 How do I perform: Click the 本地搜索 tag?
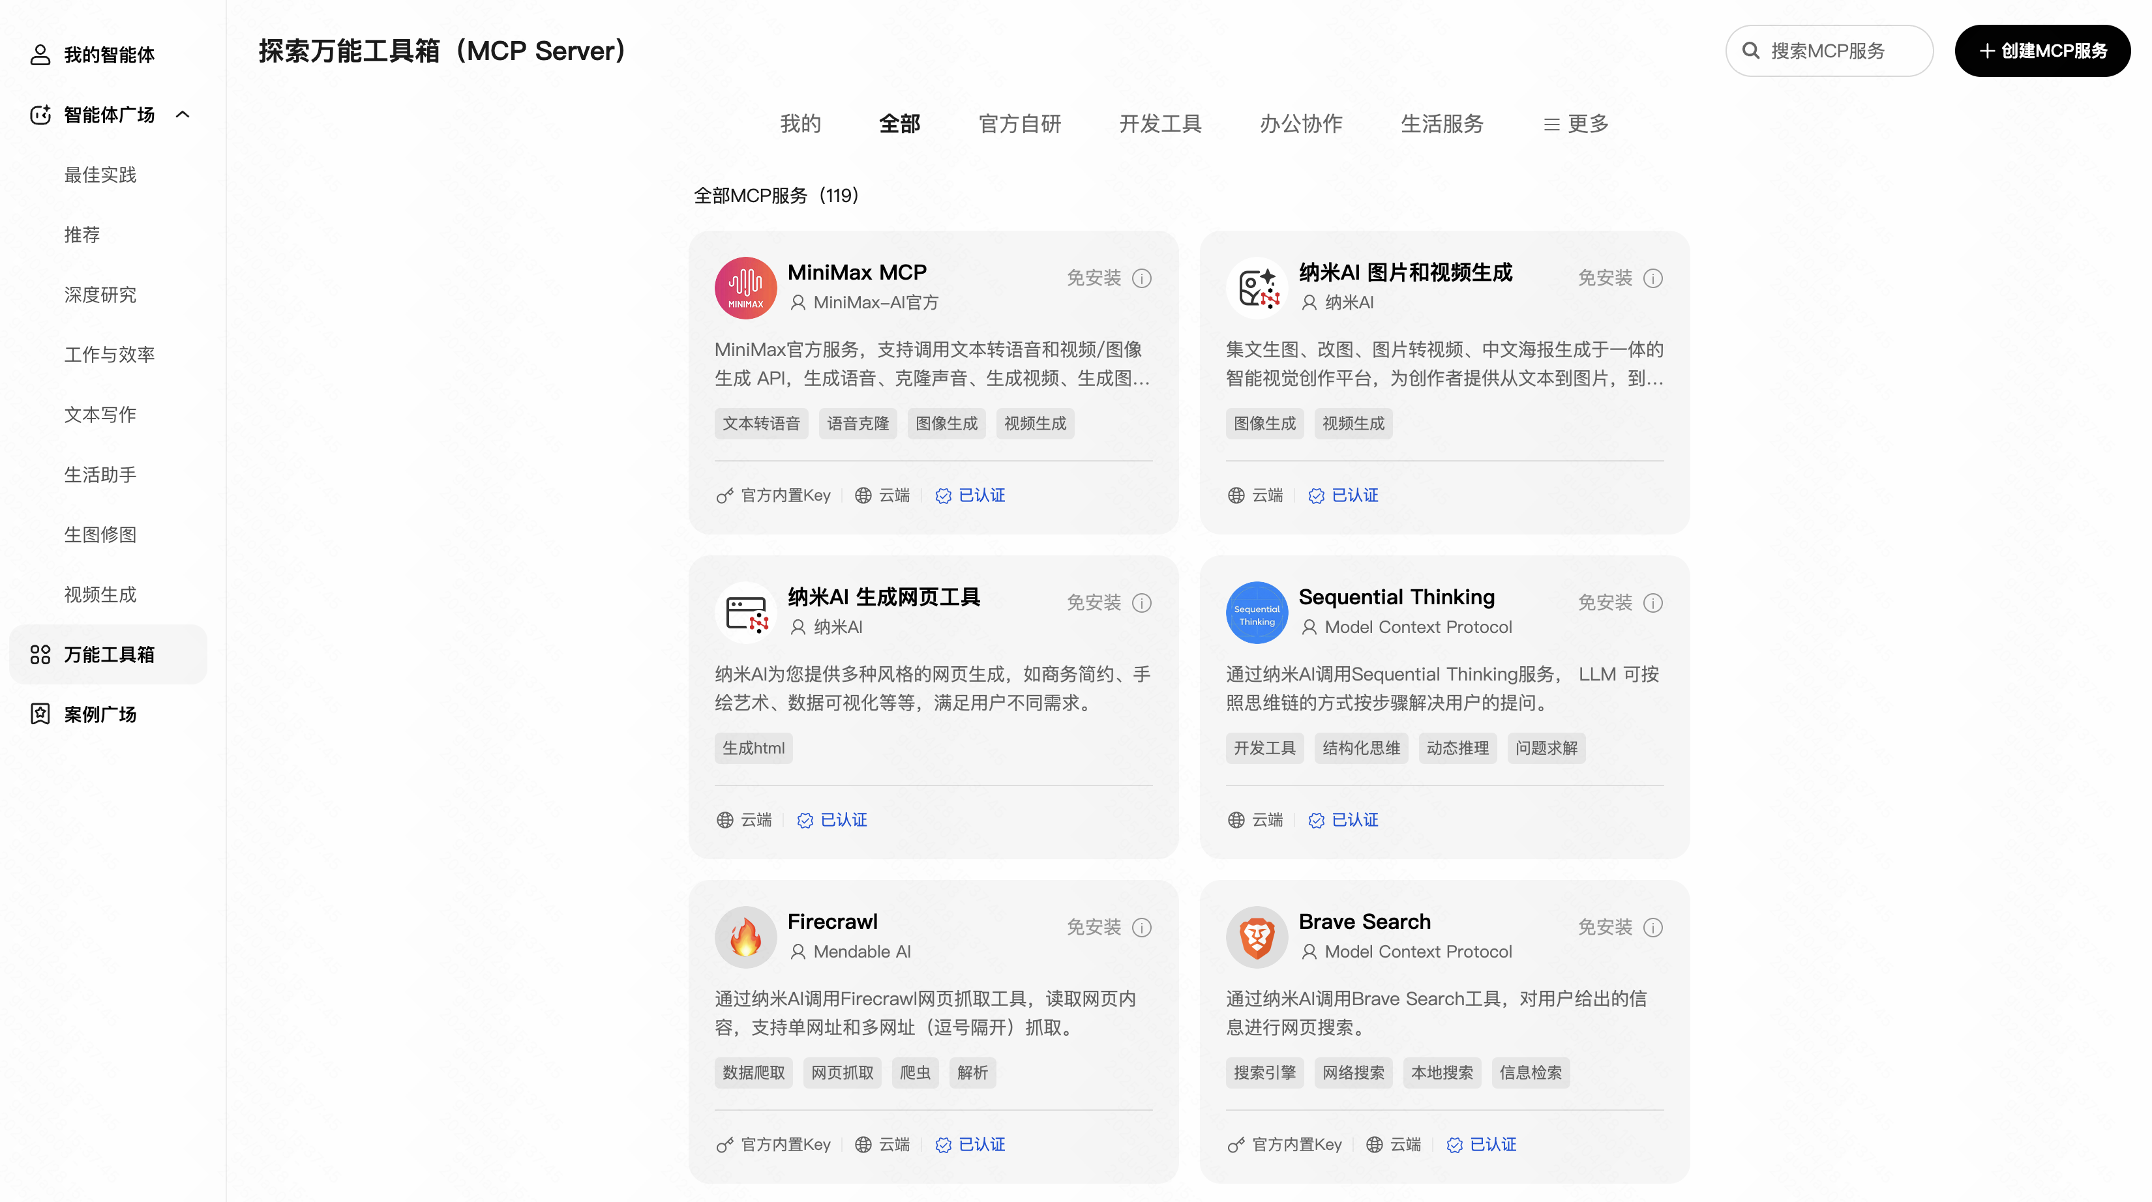tap(1442, 1074)
